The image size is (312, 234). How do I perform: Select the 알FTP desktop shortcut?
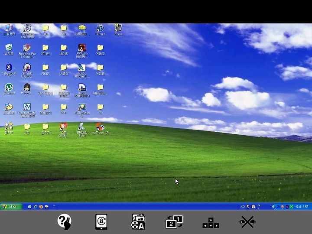click(x=9, y=129)
